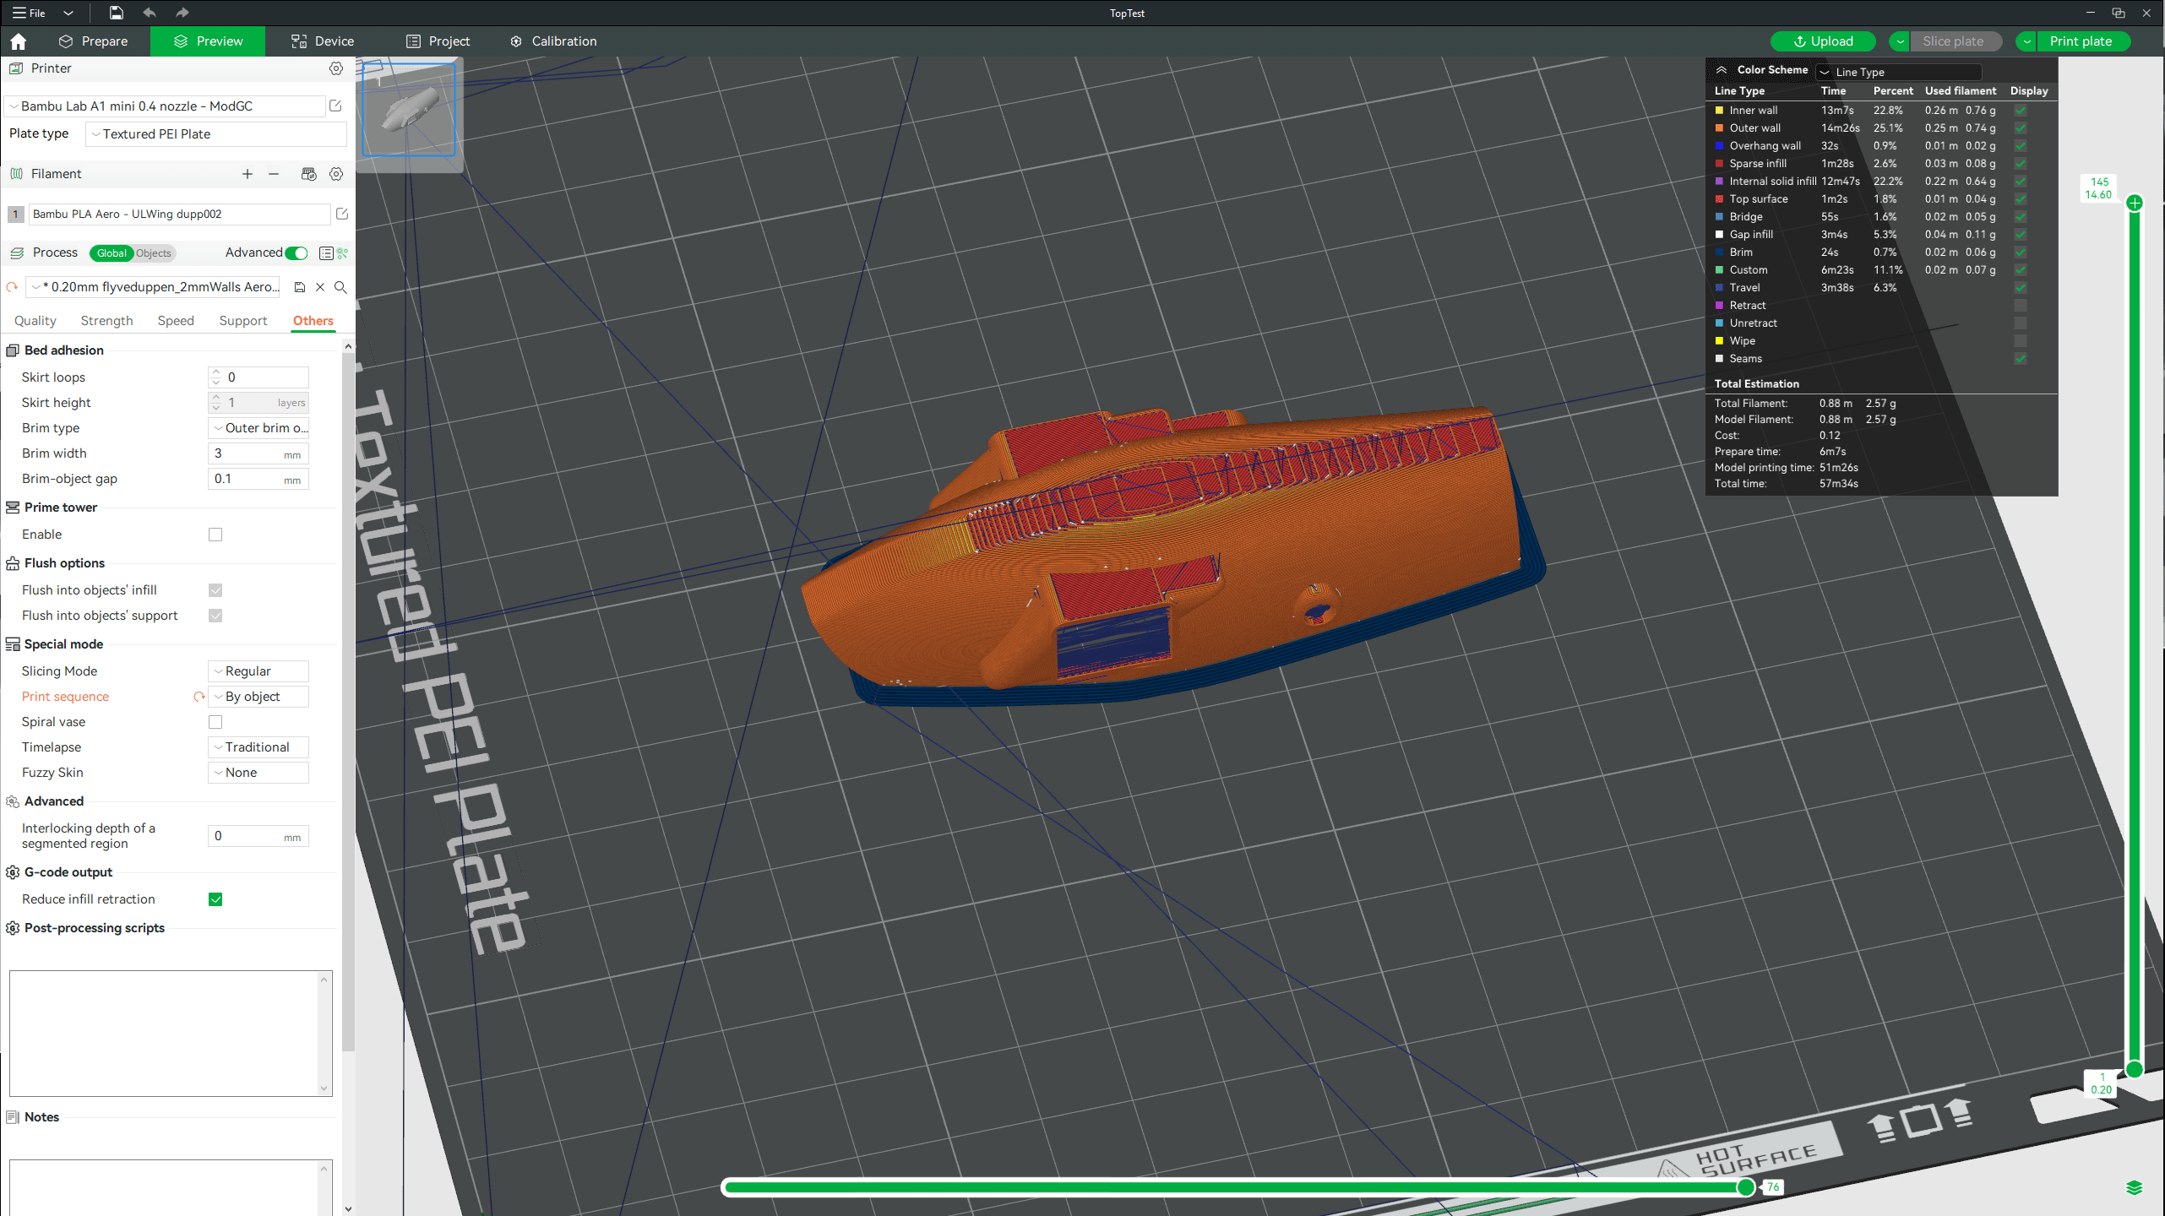Switch to the Strength tab
The width and height of the screenshot is (2165, 1216).
point(106,321)
